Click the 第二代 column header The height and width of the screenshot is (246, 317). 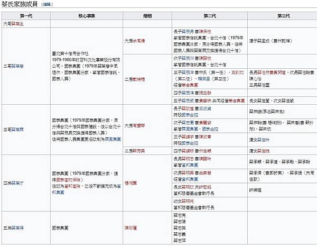(210, 16)
